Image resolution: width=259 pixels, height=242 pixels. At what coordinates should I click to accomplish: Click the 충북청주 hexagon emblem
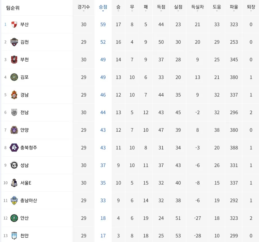click(14, 148)
